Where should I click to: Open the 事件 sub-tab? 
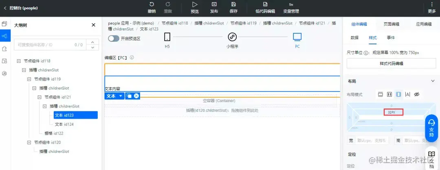[391, 37]
